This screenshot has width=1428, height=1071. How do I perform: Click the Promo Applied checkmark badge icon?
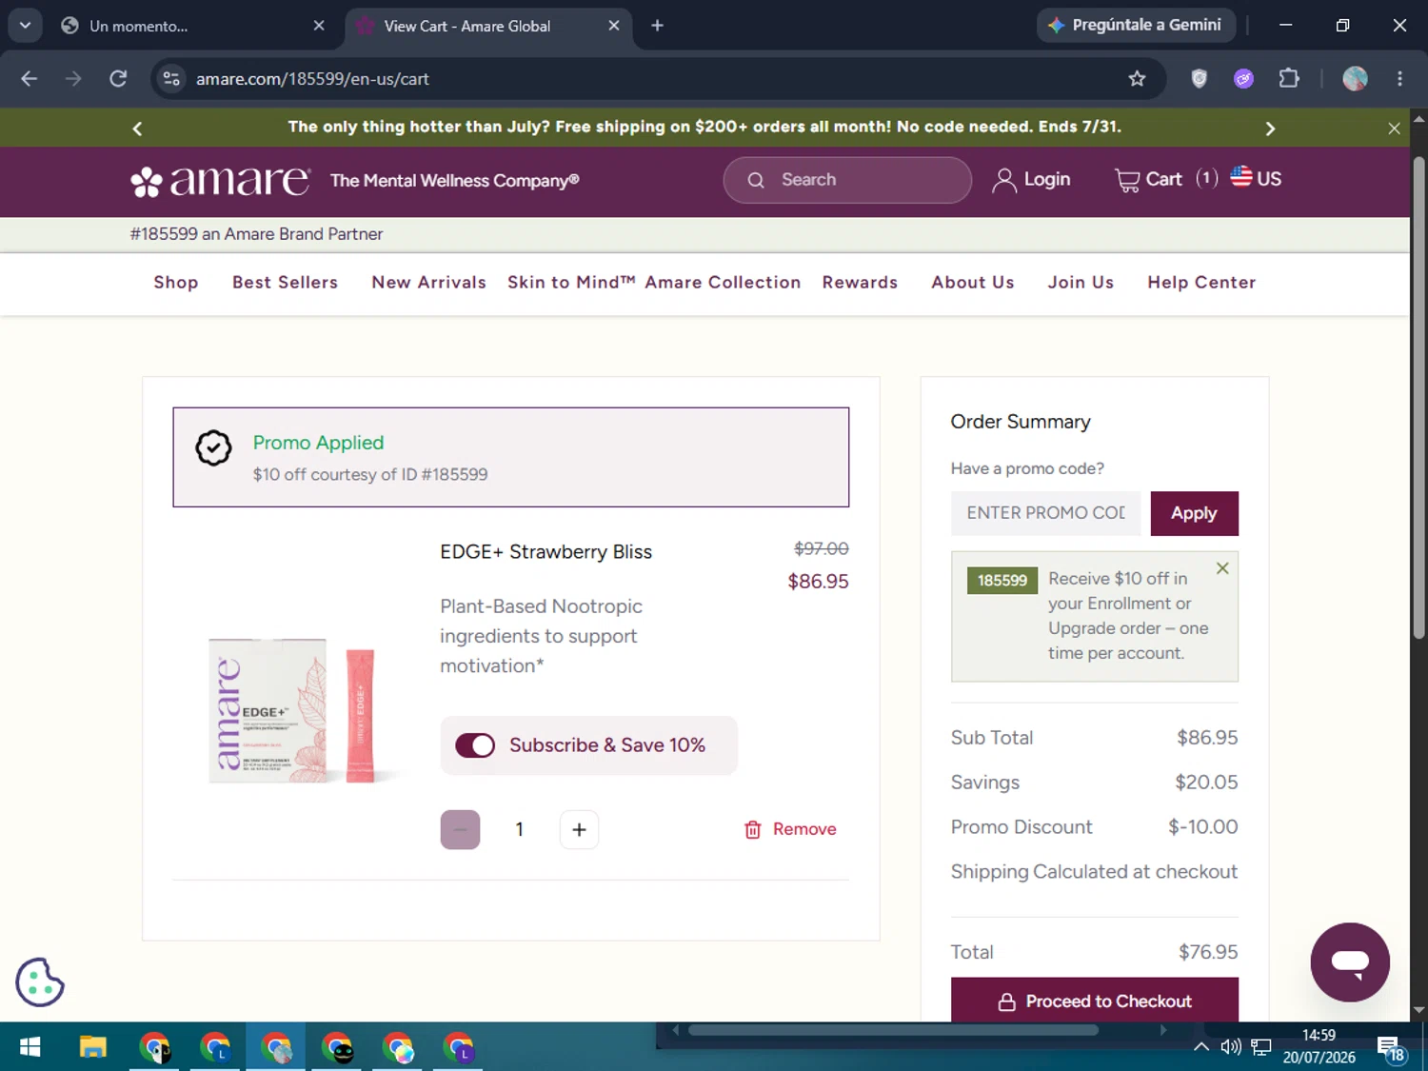[x=213, y=447]
